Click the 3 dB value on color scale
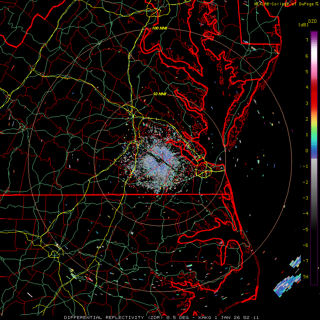Viewport: 320px width, 320px height. coord(307,103)
